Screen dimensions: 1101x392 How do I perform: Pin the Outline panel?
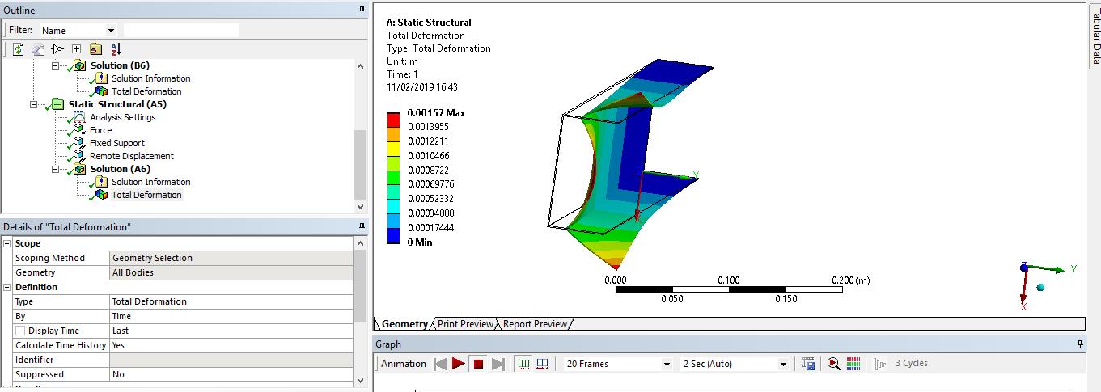click(362, 10)
